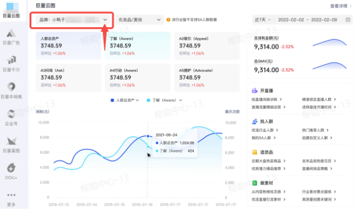Screen dimensions: 364x211
Task: Click the 总消耗金额 trend sparkline
Action: [x=329, y=43]
